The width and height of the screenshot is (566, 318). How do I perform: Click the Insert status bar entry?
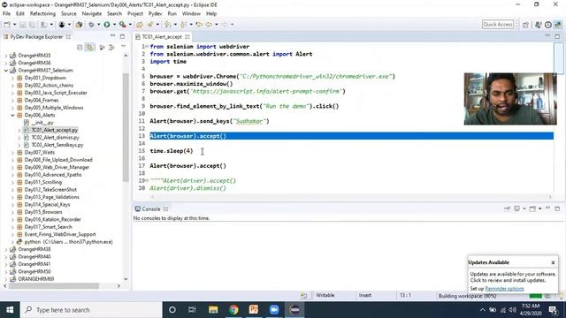click(x=365, y=295)
